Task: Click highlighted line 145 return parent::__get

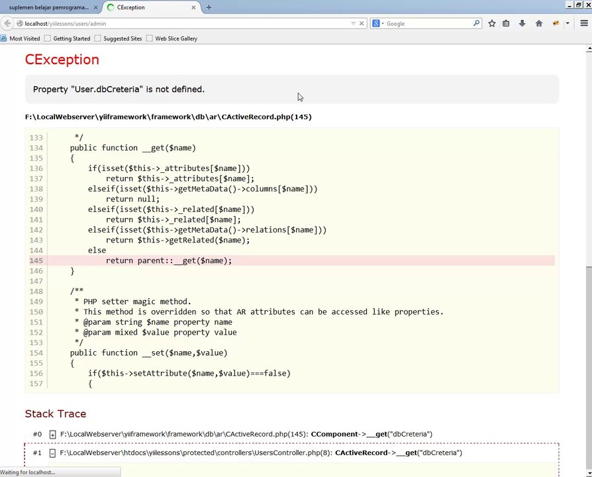Action: 292,260
